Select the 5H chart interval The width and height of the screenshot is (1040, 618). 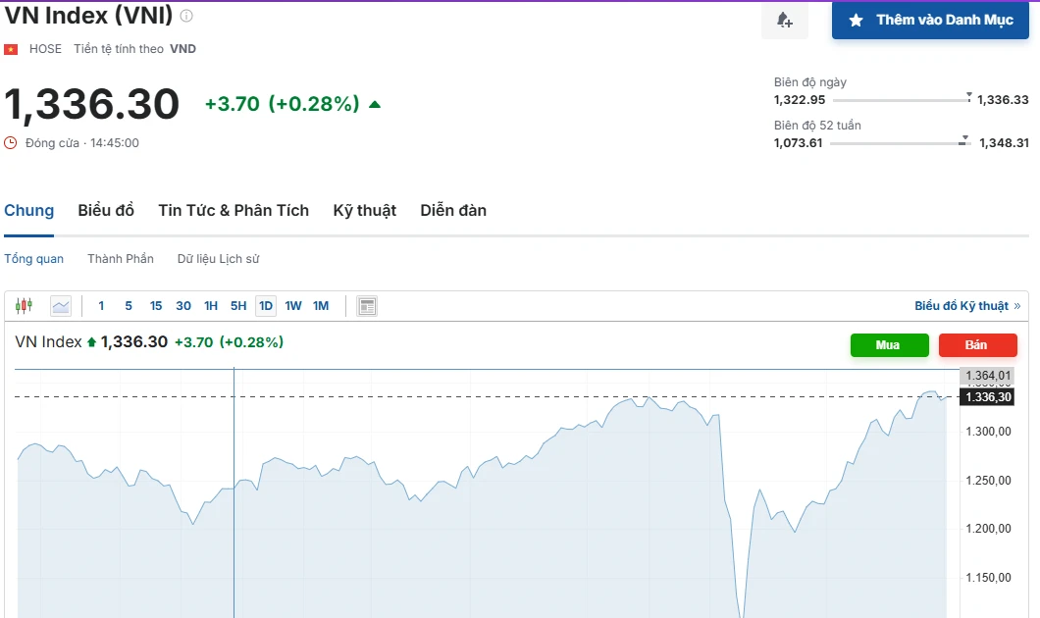pos(238,306)
